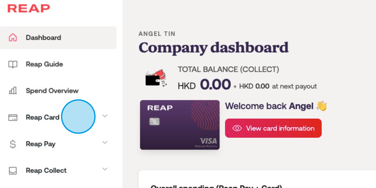Open the Dashboard menu item
376x188 pixels.
pos(43,38)
